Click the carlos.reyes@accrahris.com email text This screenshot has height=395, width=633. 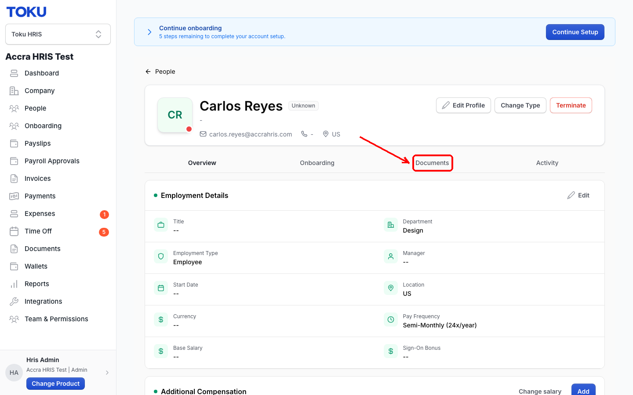tap(251, 134)
